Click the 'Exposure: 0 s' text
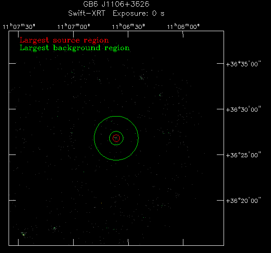The width and height of the screenshot is (271, 253). coord(139,14)
